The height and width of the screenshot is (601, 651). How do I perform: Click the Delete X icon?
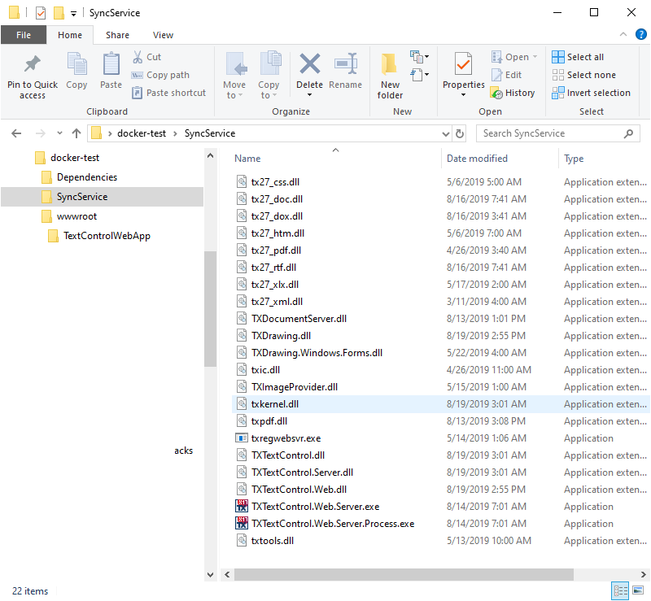(310, 63)
